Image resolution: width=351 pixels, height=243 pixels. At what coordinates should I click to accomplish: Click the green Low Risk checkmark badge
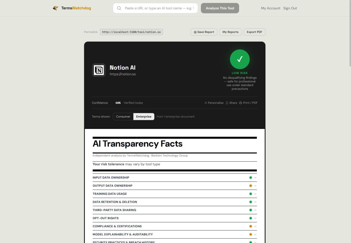pos(240,59)
